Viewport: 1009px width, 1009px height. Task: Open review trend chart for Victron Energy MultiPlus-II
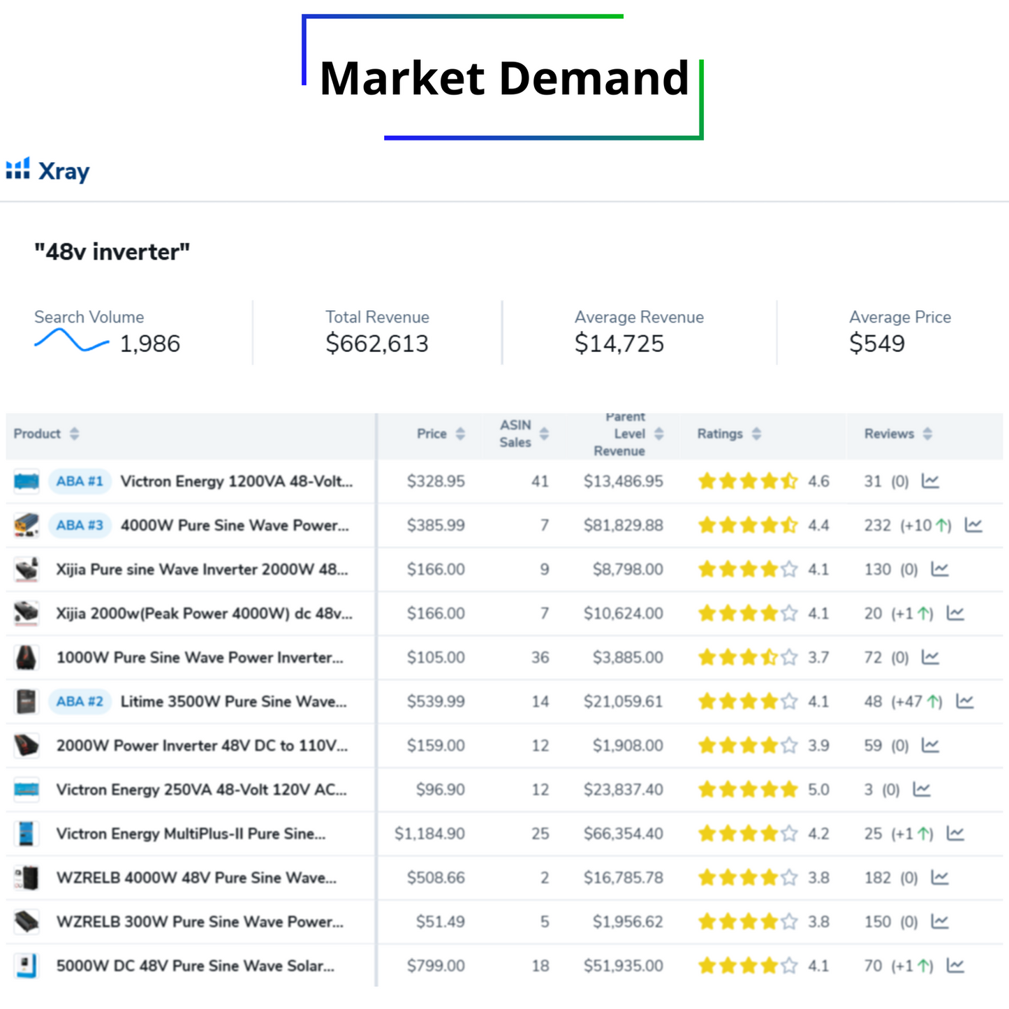coord(955,833)
